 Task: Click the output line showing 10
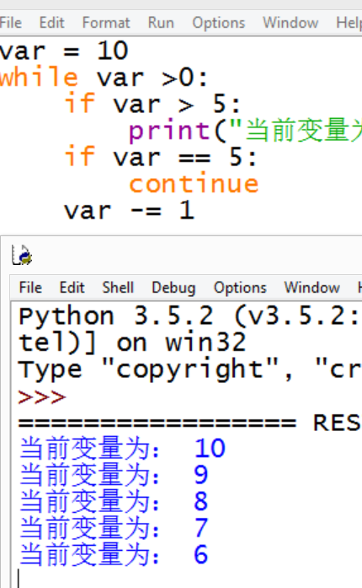[x=122, y=448]
